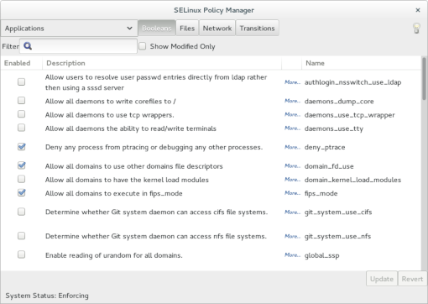Enable the daemons_dump_core boolean checkbox
428x304 pixels.
(21, 101)
